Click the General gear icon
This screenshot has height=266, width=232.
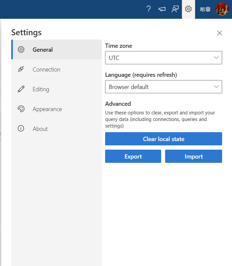pyautogui.click(x=21, y=49)
